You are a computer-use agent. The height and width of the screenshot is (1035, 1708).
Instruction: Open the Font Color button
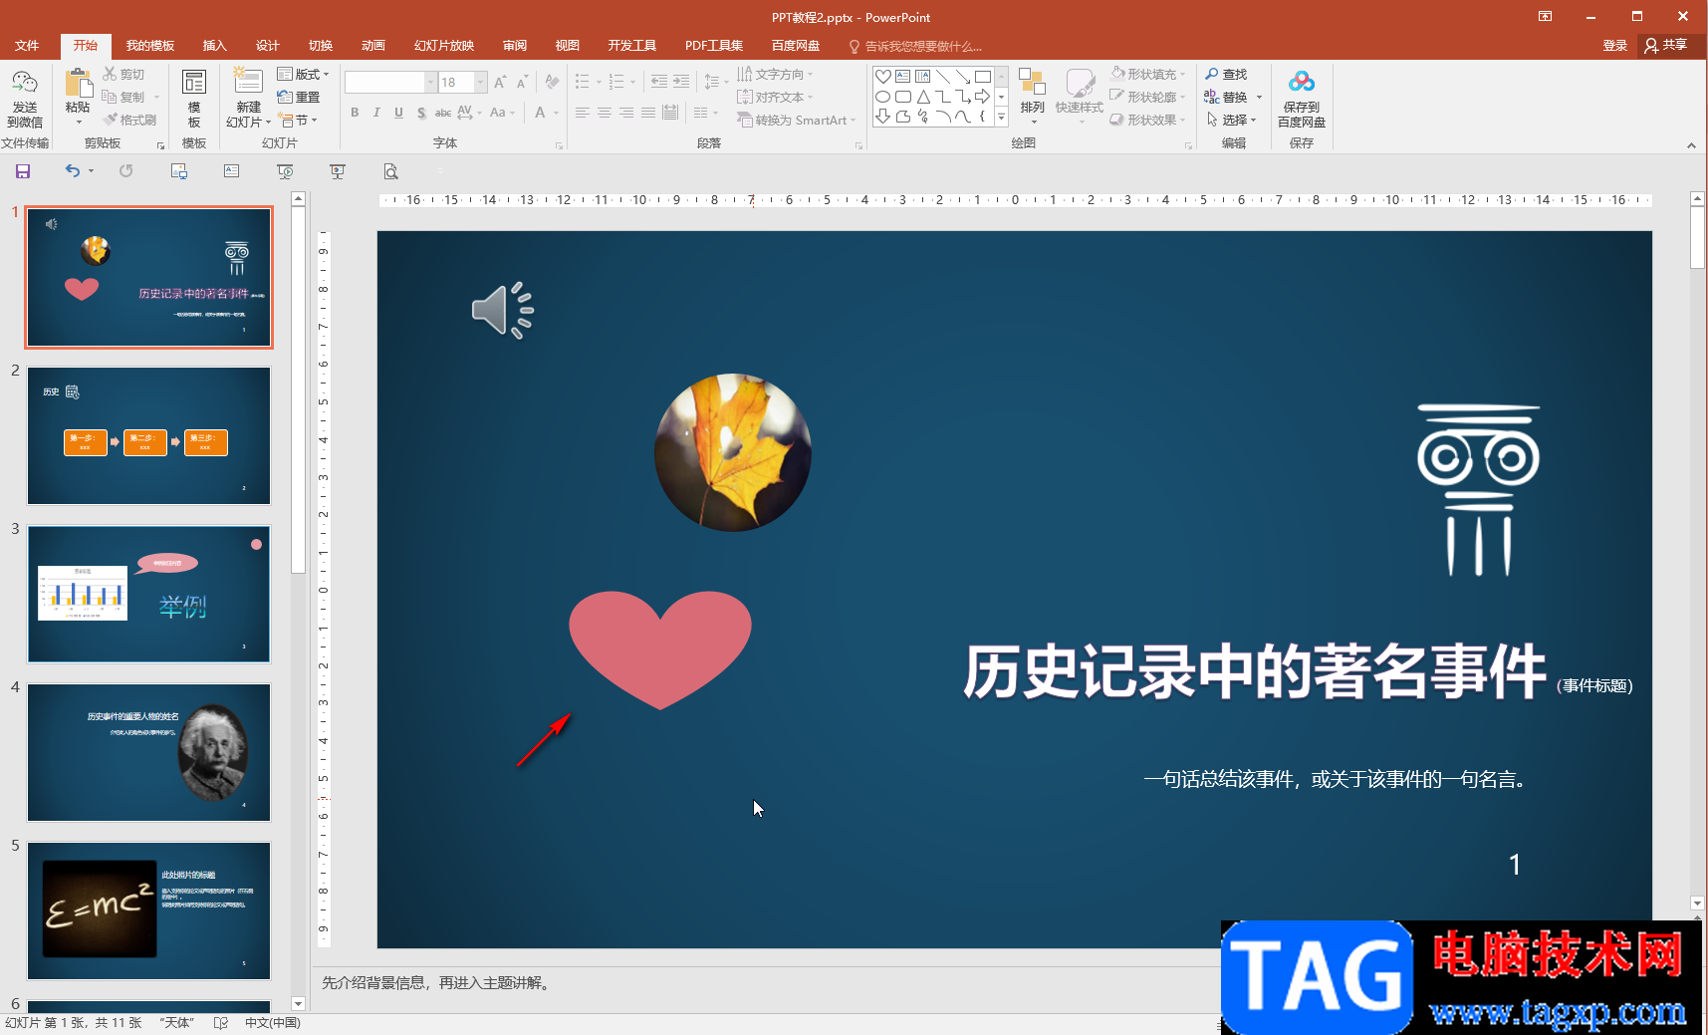pos(540,113)
